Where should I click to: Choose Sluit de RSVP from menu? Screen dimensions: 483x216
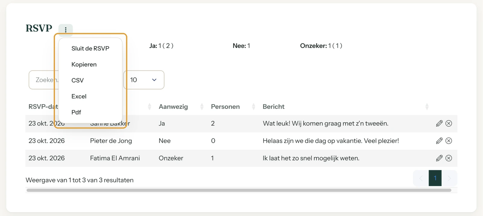[90, 49]
